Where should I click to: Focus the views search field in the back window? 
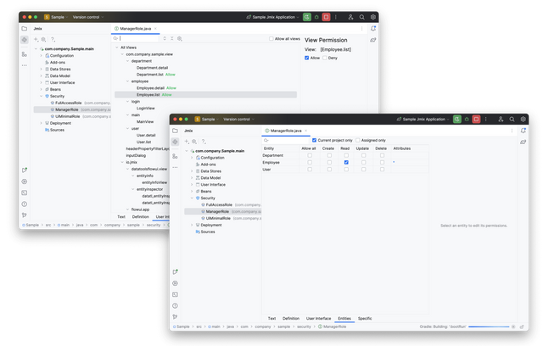coord(137,38)
